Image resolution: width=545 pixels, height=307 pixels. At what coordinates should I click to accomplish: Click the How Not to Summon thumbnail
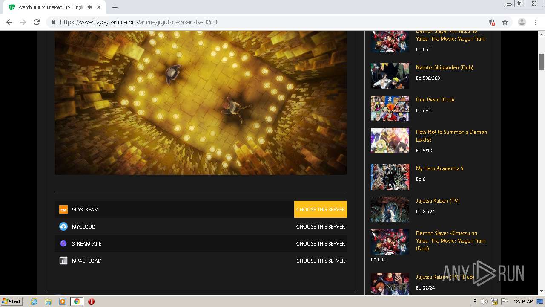pos(390,141)
